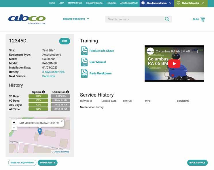This screenshot has width=214, height=170.
Task: Click the video channel abco avatar
Action: [150, 51]
